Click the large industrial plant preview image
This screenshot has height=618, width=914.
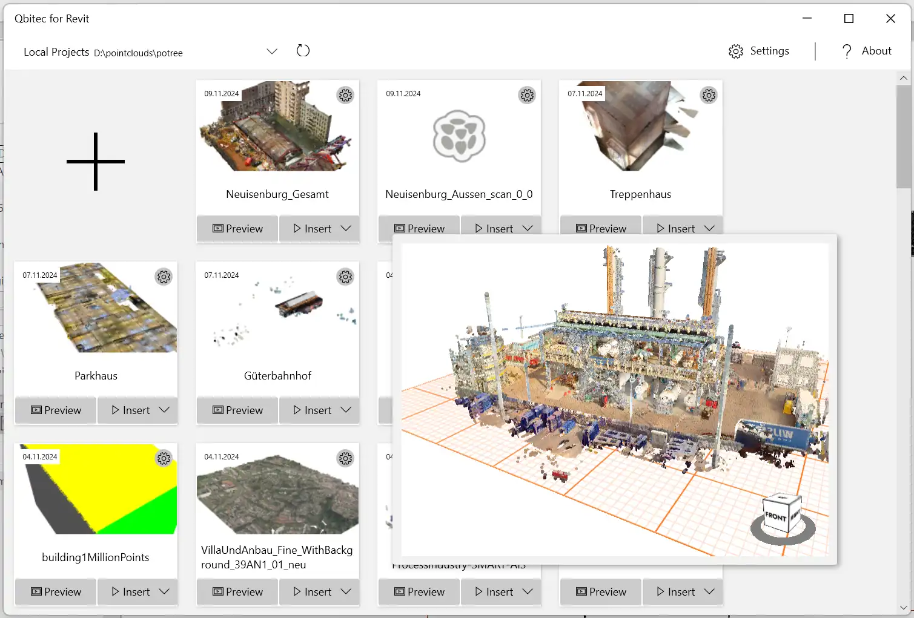click(615, 400)
